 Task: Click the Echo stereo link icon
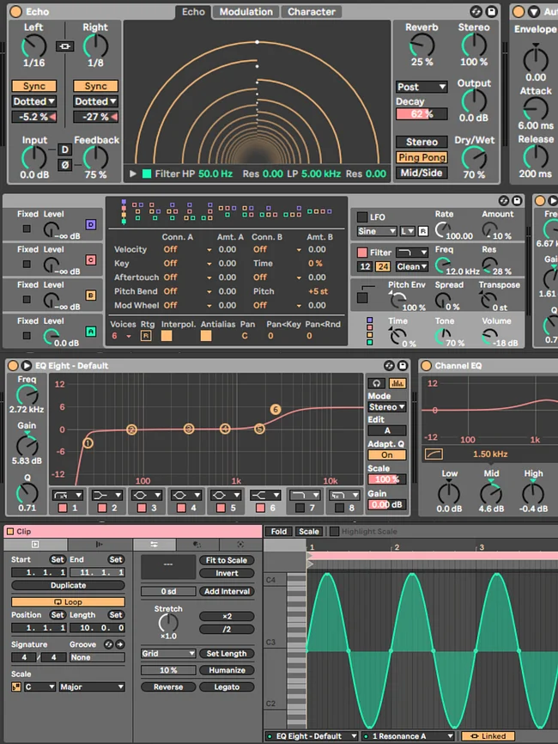click(x=64, y=46)
